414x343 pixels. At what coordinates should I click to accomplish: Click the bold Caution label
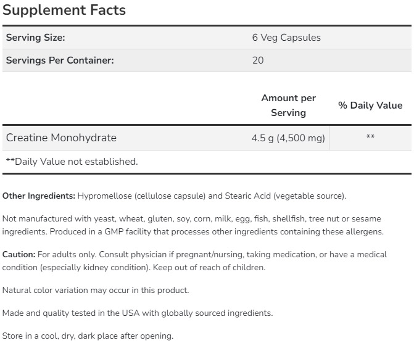(19, 254)
